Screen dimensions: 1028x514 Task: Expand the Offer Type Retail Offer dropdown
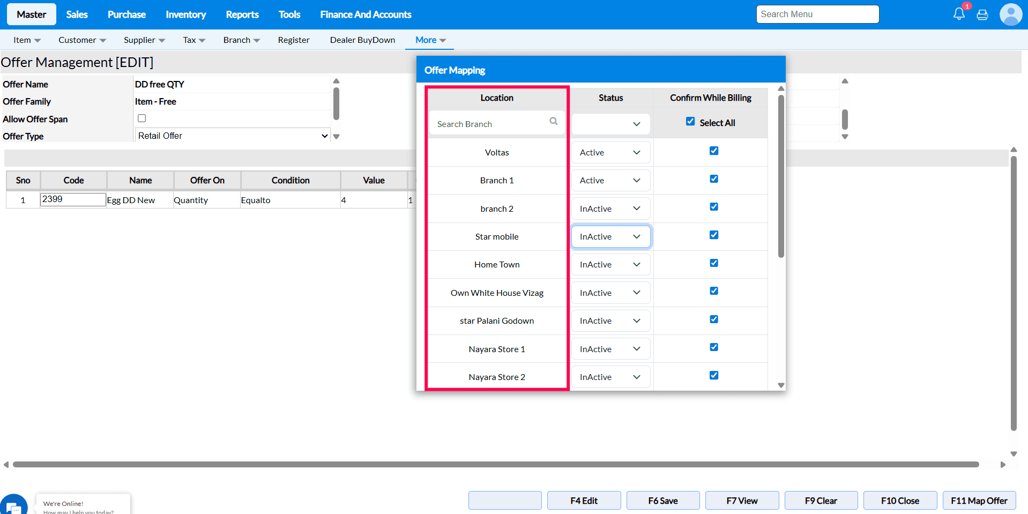(x=232, y=136)
